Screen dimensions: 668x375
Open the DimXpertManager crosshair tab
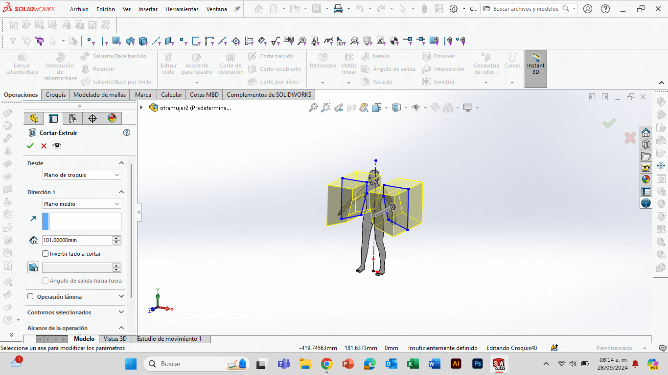(92, 118)
